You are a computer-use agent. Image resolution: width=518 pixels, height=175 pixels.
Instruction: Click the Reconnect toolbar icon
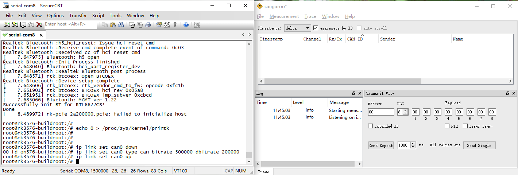[31, 25]
